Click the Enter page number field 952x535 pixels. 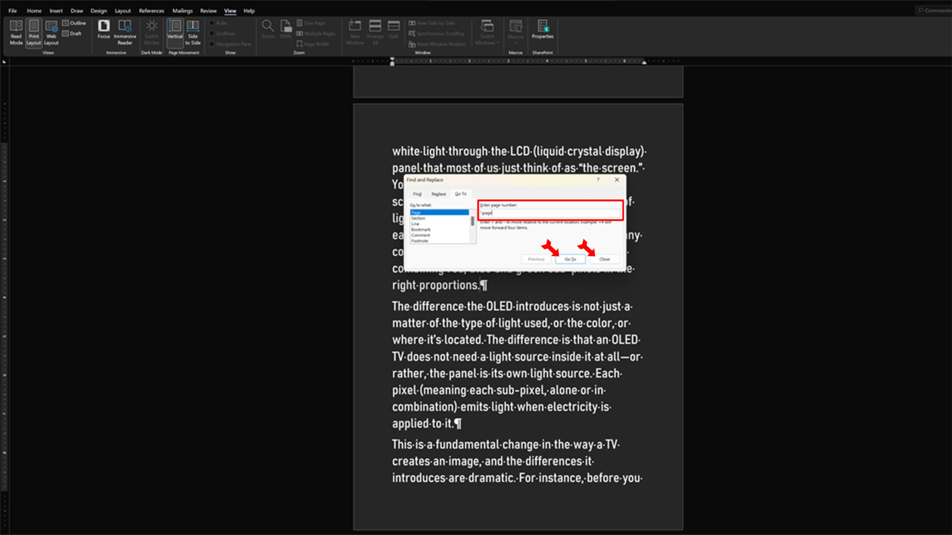coord(550,213)
